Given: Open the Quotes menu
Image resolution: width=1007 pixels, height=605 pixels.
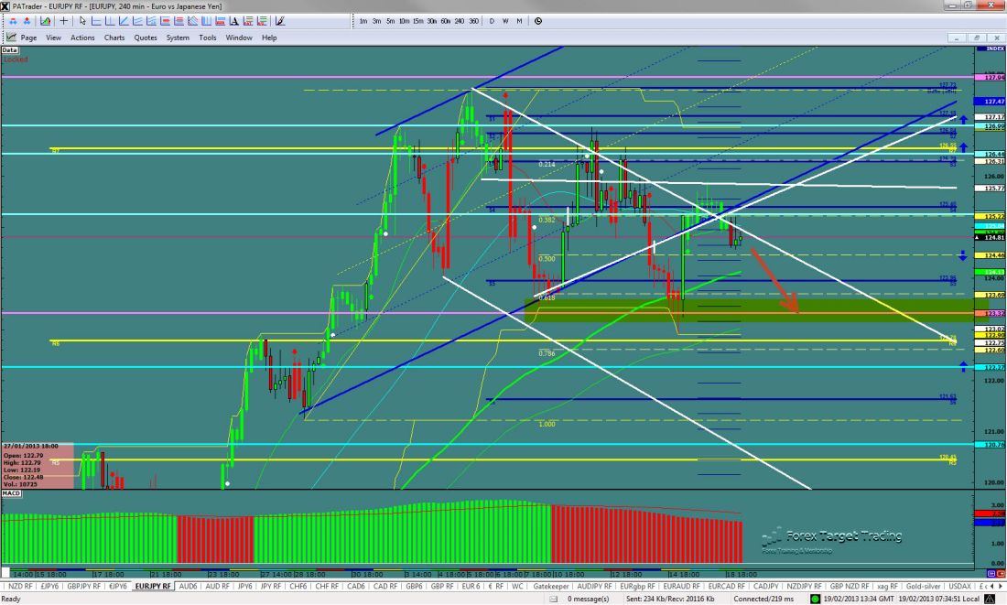Looking at the screenshot, I should [x=146, y=38].
